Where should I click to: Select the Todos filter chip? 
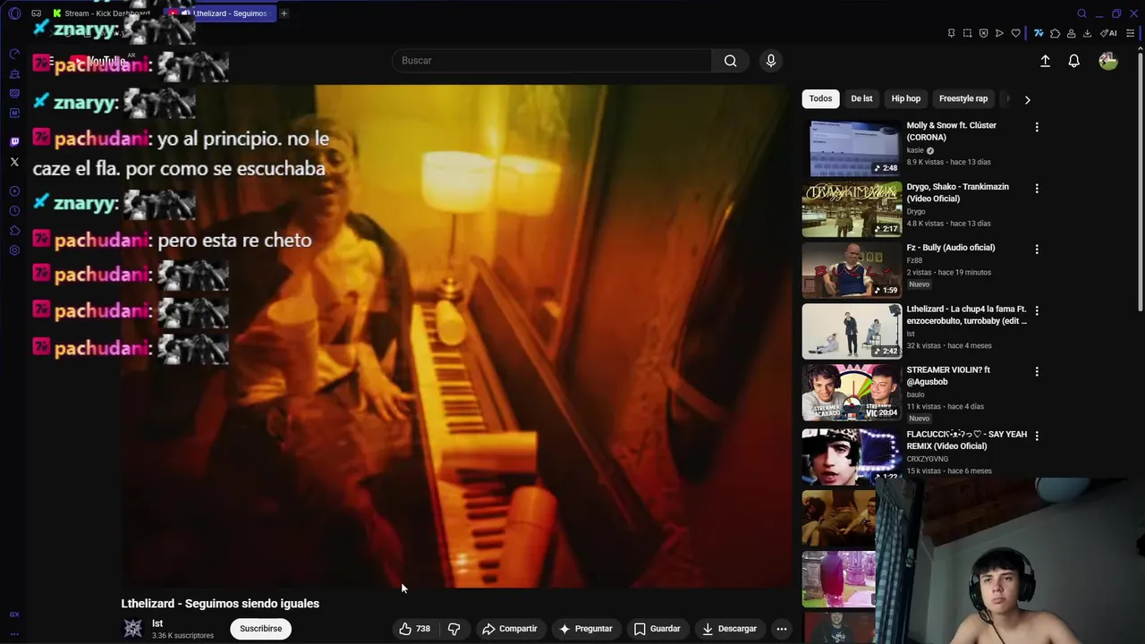pos(820,98)
